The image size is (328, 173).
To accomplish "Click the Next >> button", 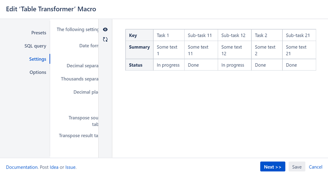I will (x=272, y=167).
